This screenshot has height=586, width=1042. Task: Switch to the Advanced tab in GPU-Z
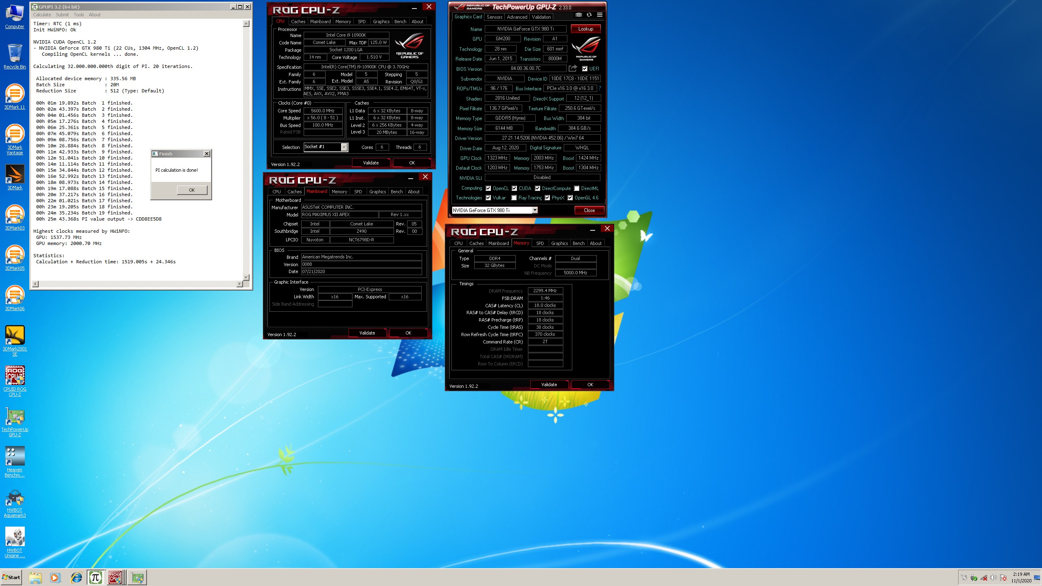tap(517, 17)
